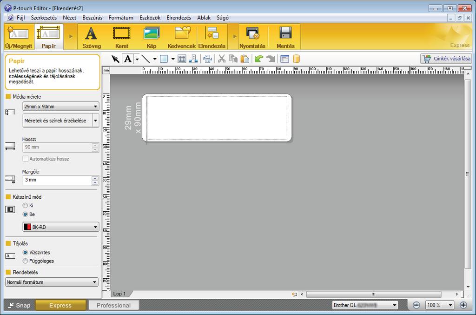Screen dimensions: 476x315
Task: Open the Új/Megnyit new/open tool
Action: pyautogui.click(x=19, y=37)
